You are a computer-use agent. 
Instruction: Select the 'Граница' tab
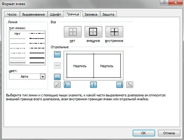tap(73, 14)
